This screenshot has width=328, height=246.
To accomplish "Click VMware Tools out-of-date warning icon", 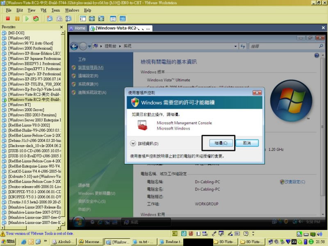I will (3, 234).
